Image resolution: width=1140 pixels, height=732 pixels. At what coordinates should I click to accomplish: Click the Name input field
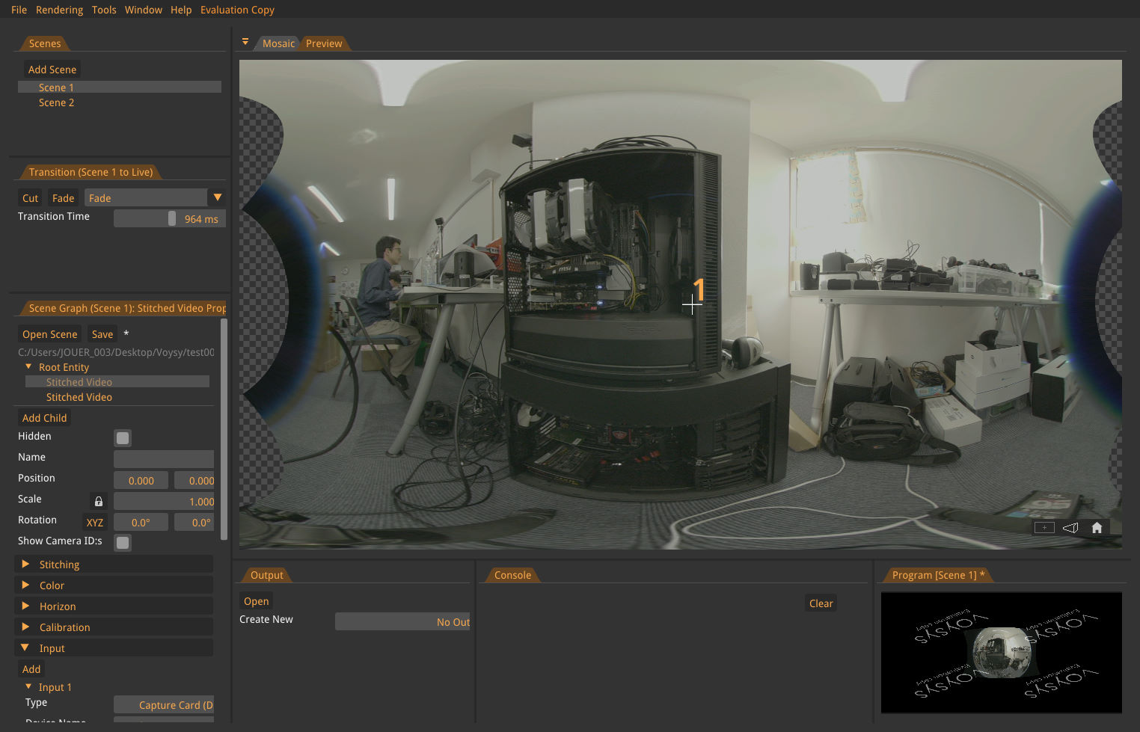tap(164, 458)
